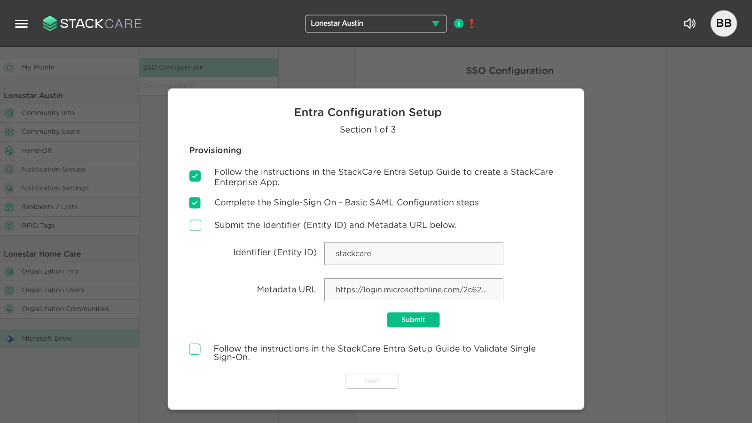752x423 pixels.
Task: Click the Notification Settings icon
Action: click(x=9, y=188)
